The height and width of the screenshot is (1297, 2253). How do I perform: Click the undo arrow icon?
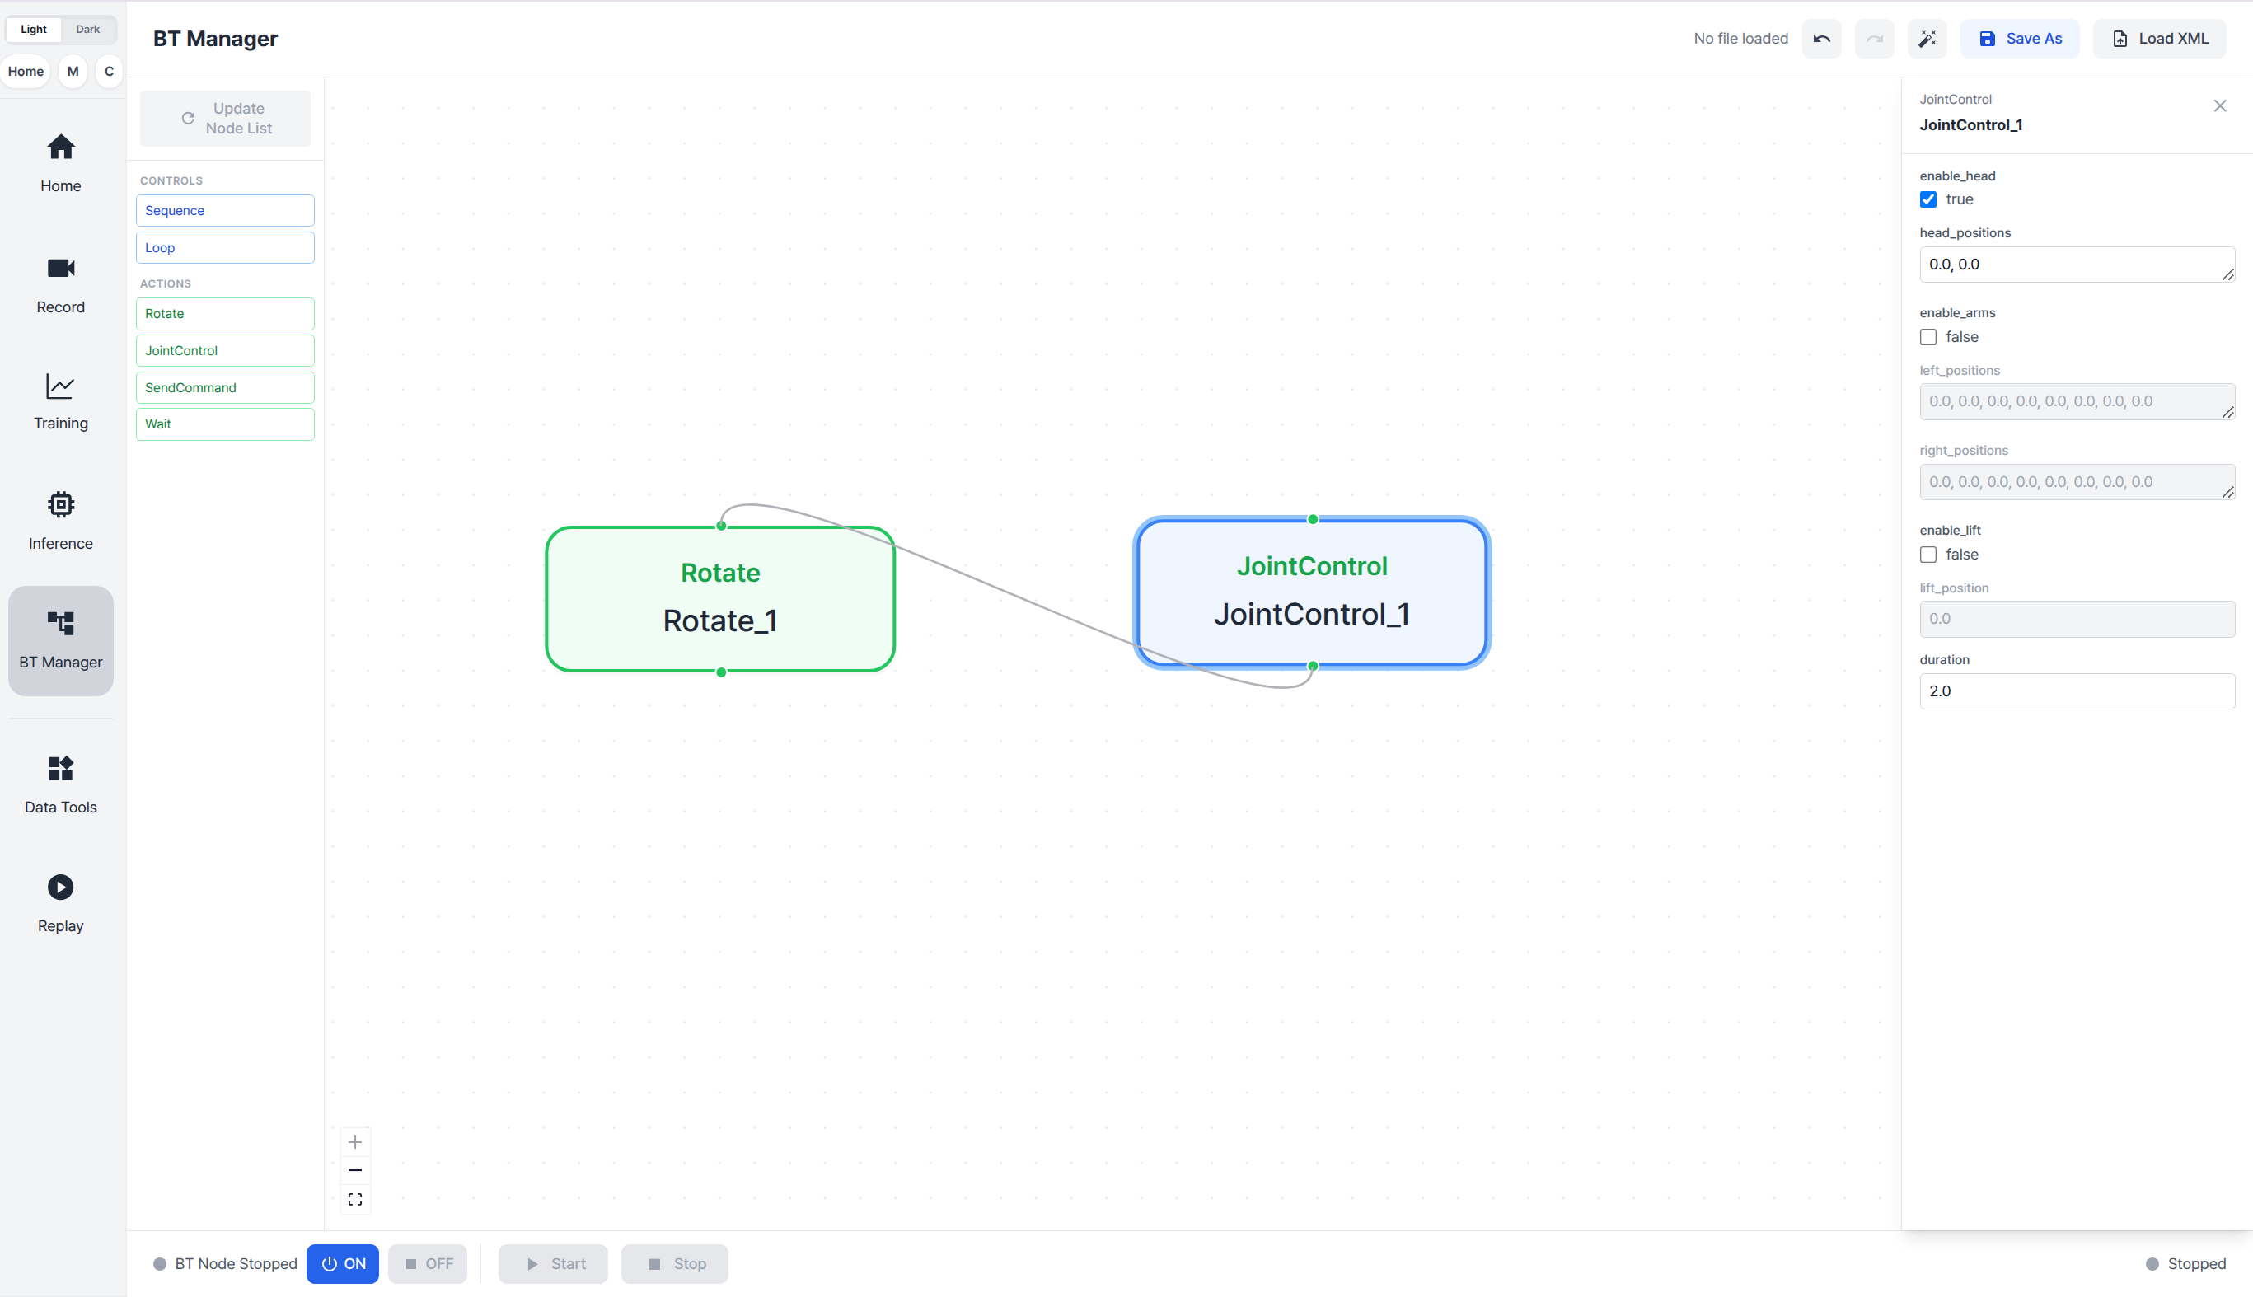[1821, 38]
